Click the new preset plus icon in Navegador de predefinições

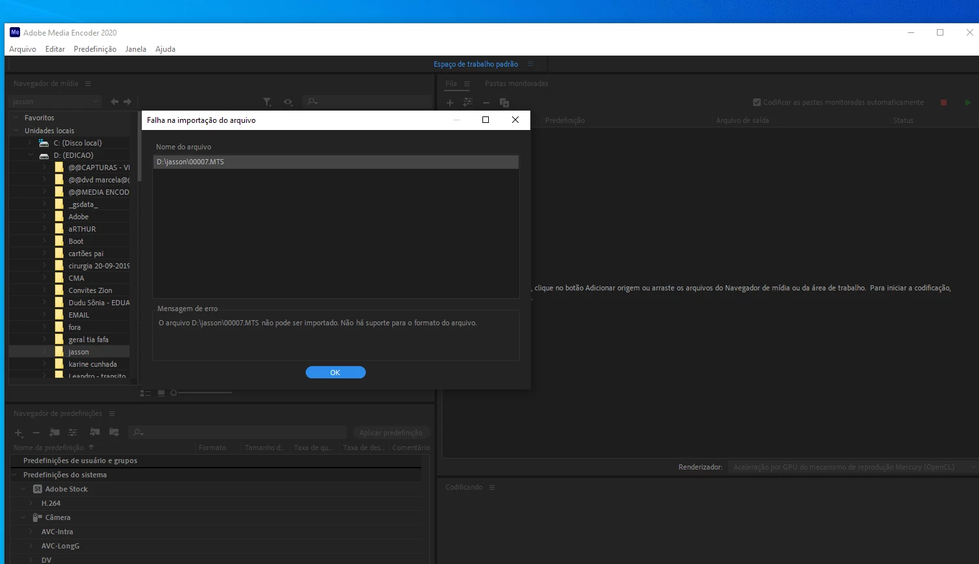point(19,433)
